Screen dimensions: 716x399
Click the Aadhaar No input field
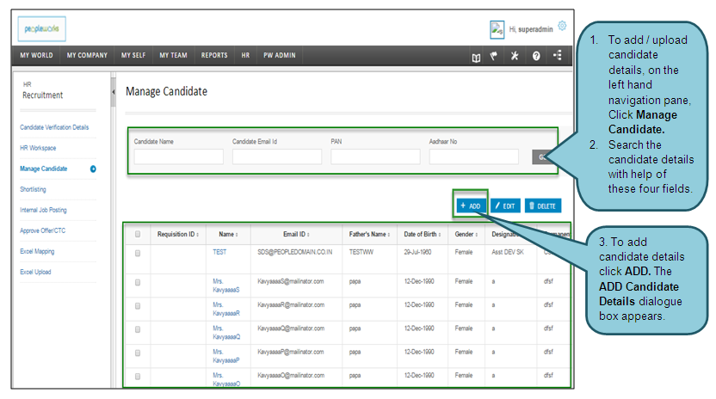coord(473,157)
